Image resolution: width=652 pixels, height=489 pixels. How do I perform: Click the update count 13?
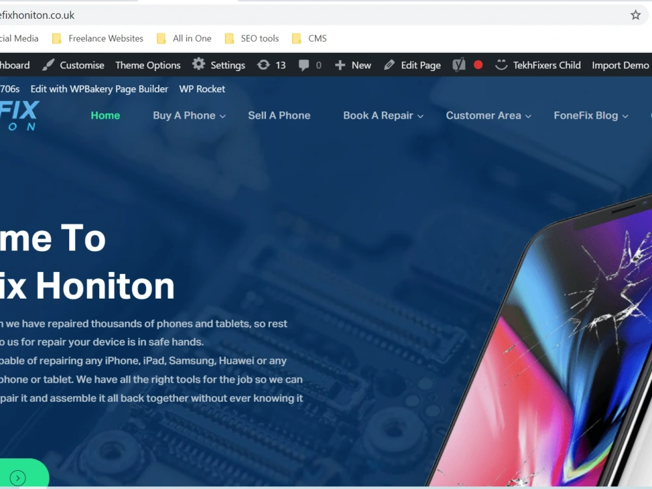pyautogui.click(x=280, y=65)
